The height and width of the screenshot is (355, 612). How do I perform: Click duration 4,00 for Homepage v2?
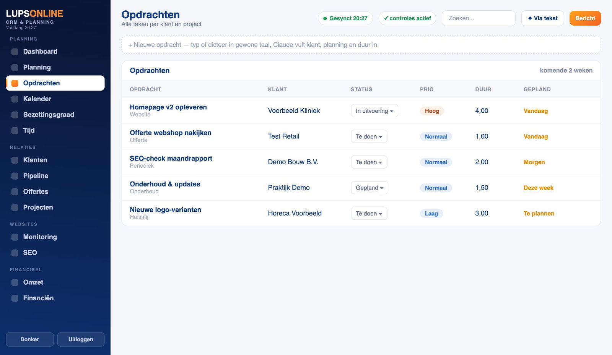pyautogui.click(x=482, y=110)
